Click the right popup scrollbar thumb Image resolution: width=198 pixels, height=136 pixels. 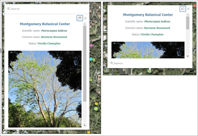coord(188,23)
